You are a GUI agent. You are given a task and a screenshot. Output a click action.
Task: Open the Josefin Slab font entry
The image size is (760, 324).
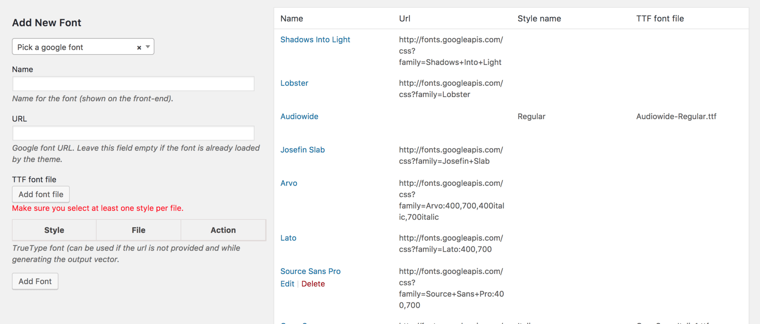(x=302, y=150)
